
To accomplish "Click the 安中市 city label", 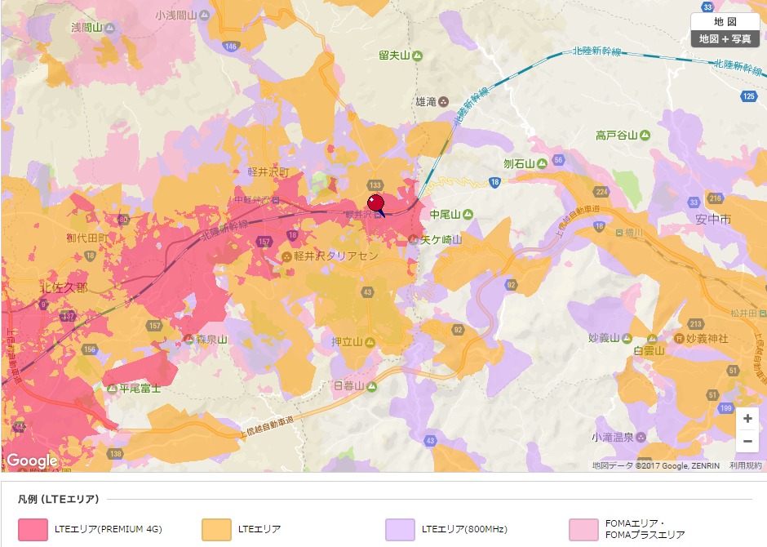I will [713, 220].
